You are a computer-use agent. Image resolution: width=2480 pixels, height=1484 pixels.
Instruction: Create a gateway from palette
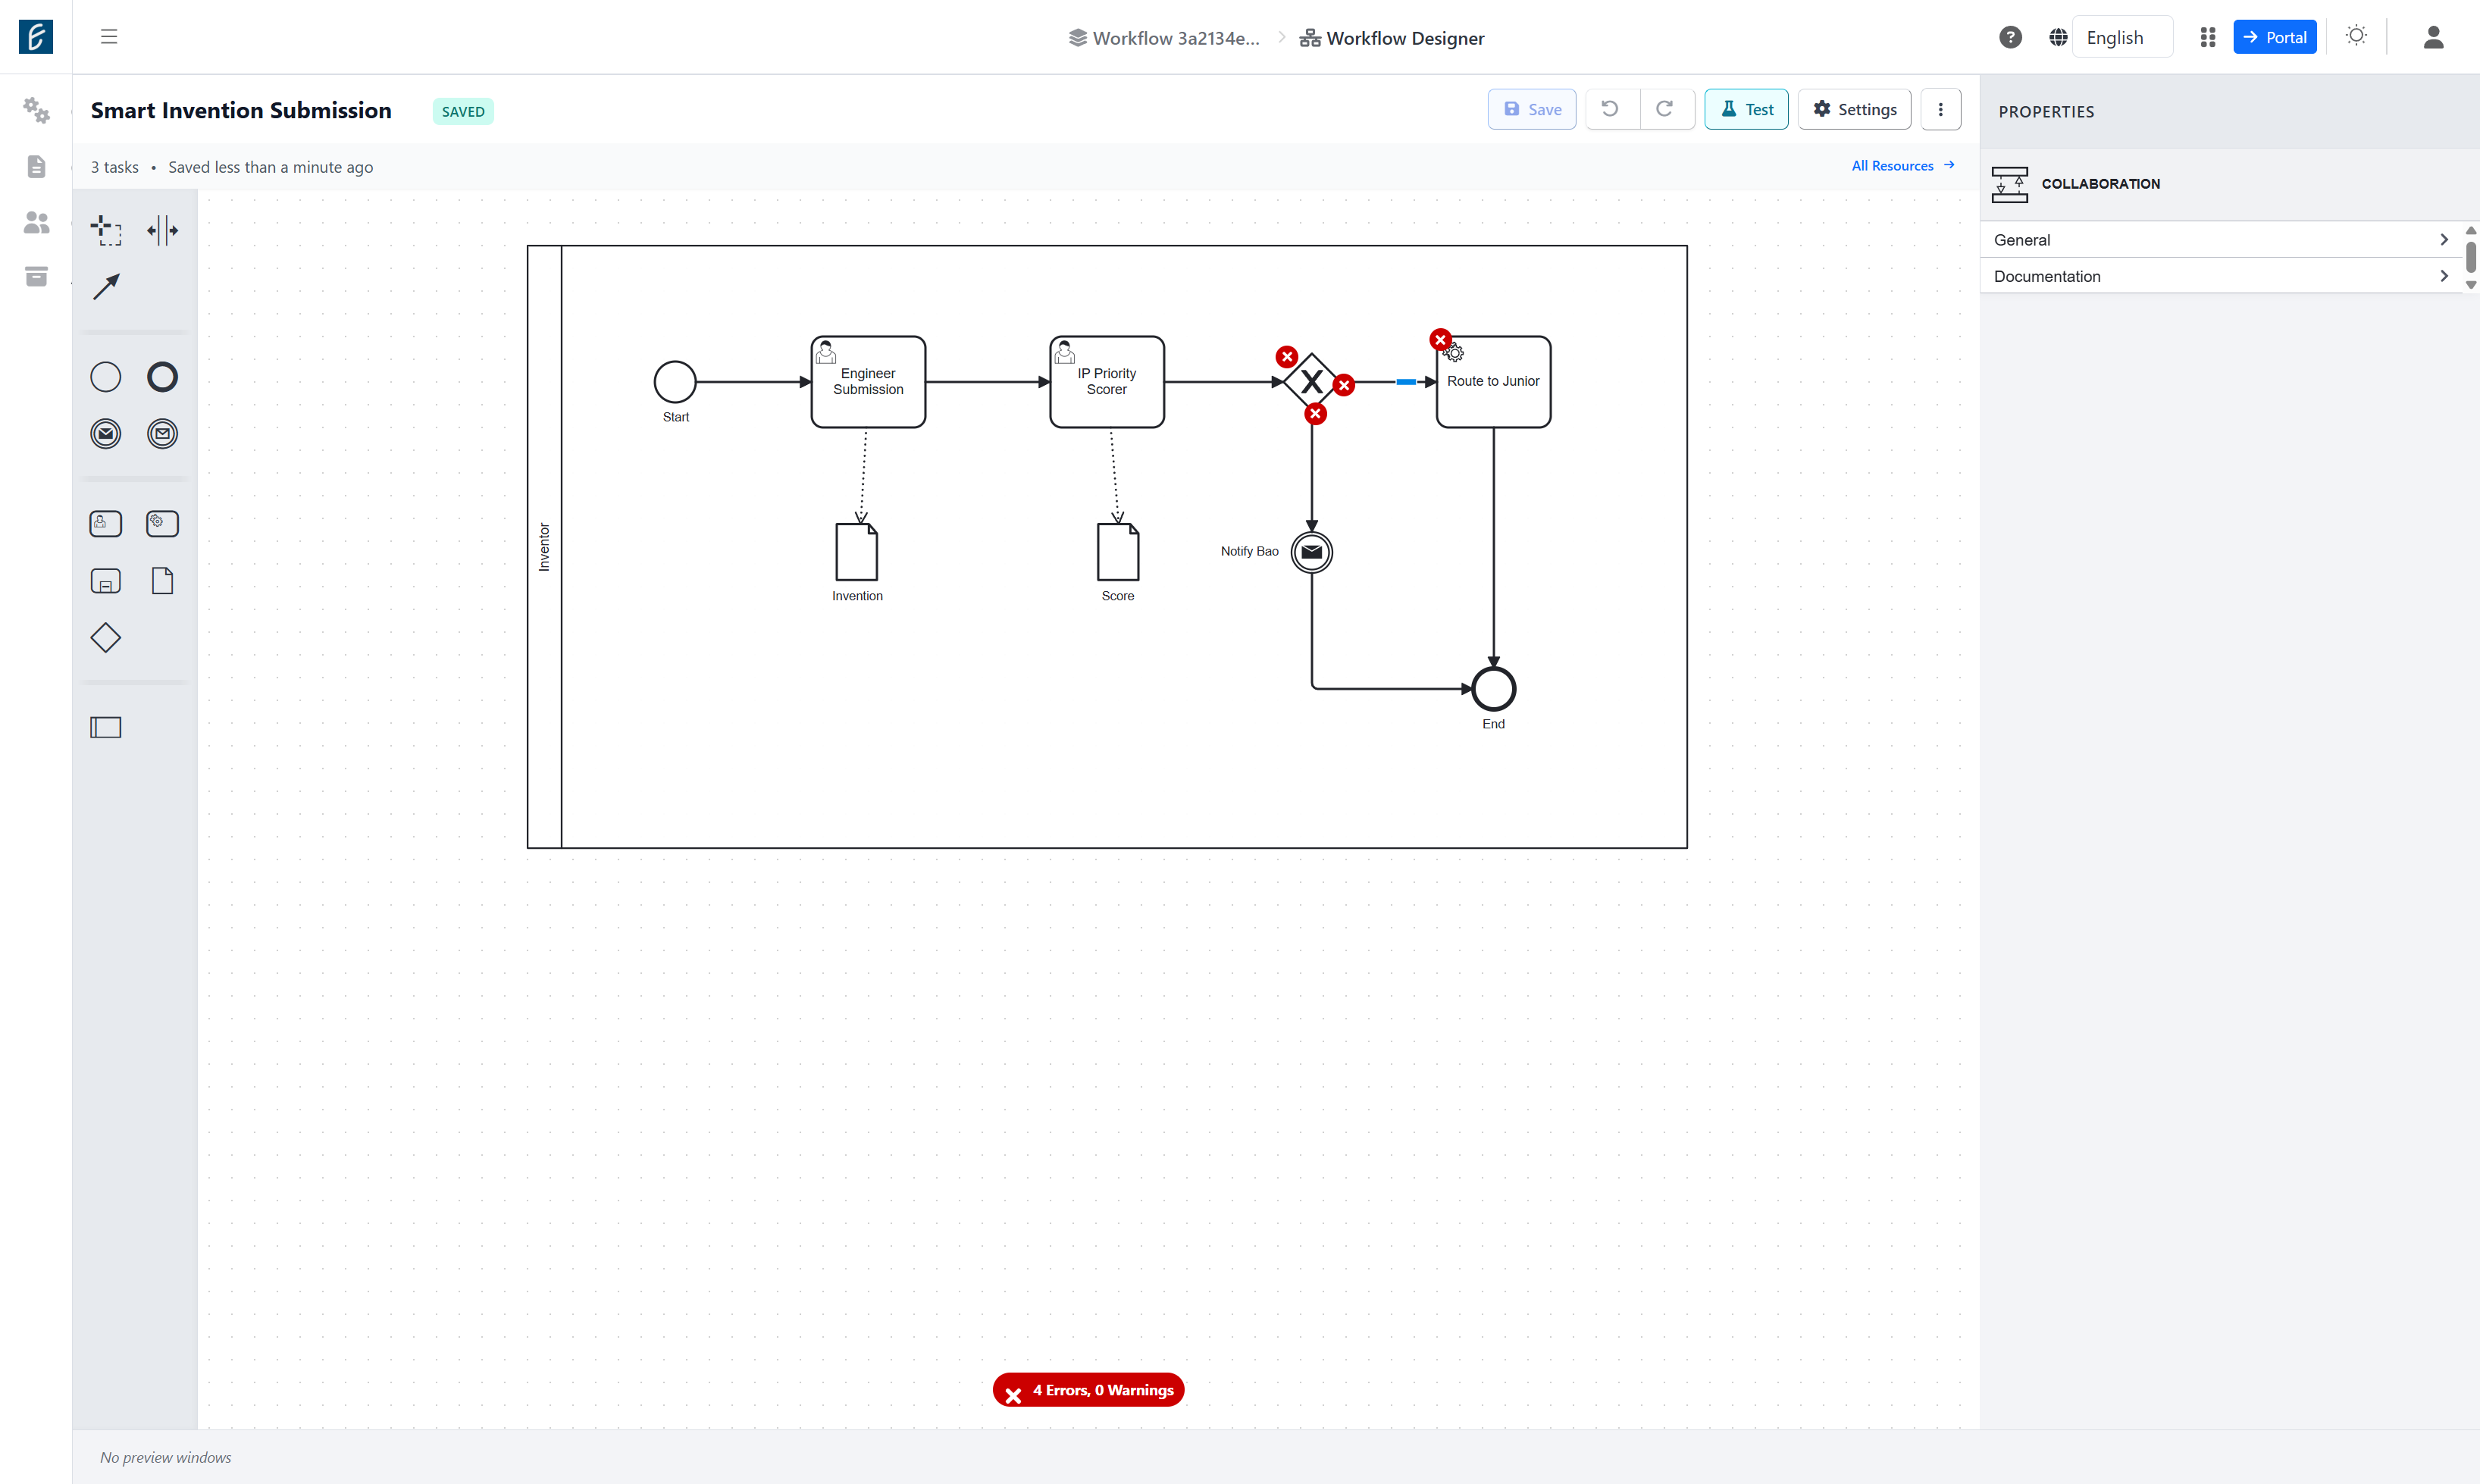coord(106,638)
